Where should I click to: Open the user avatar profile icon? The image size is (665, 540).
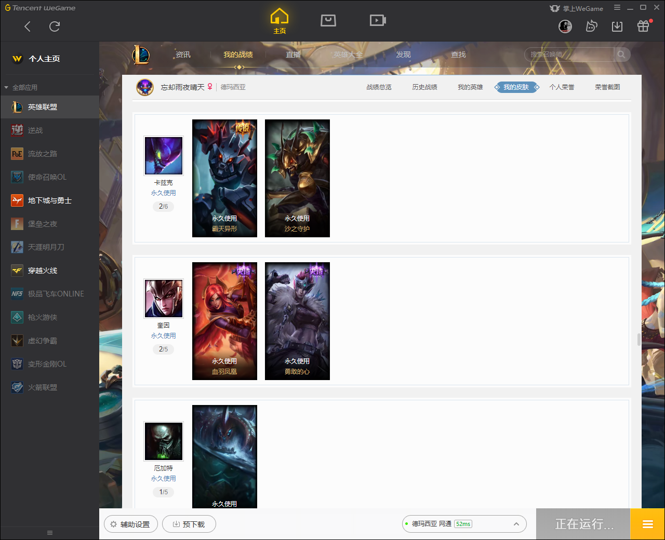(x=565, y=26)
